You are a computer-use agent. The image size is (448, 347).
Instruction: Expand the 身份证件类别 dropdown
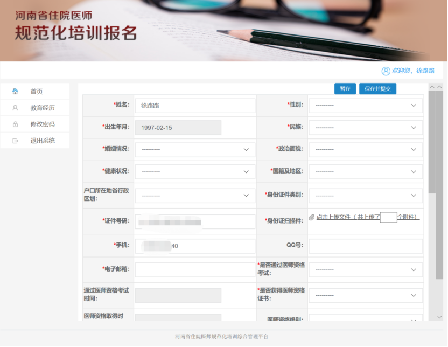click(x=365, y=196)
